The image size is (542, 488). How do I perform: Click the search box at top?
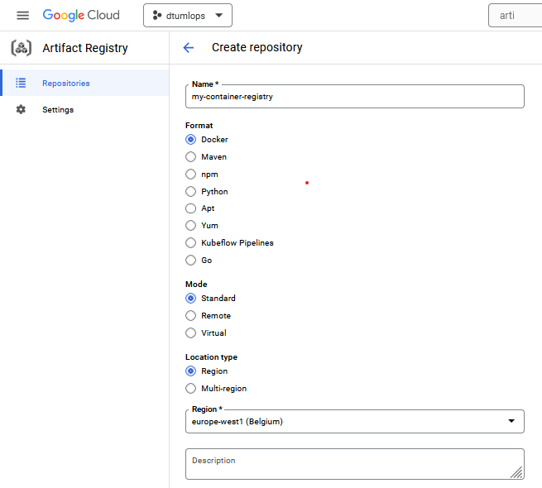(x=517, y=16)
